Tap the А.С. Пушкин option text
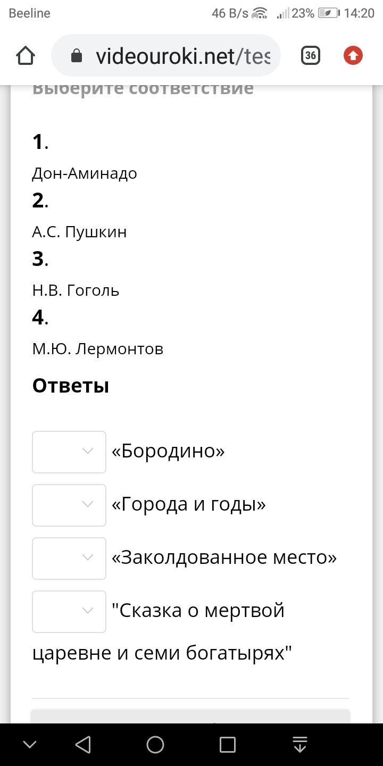 point(79,232)
